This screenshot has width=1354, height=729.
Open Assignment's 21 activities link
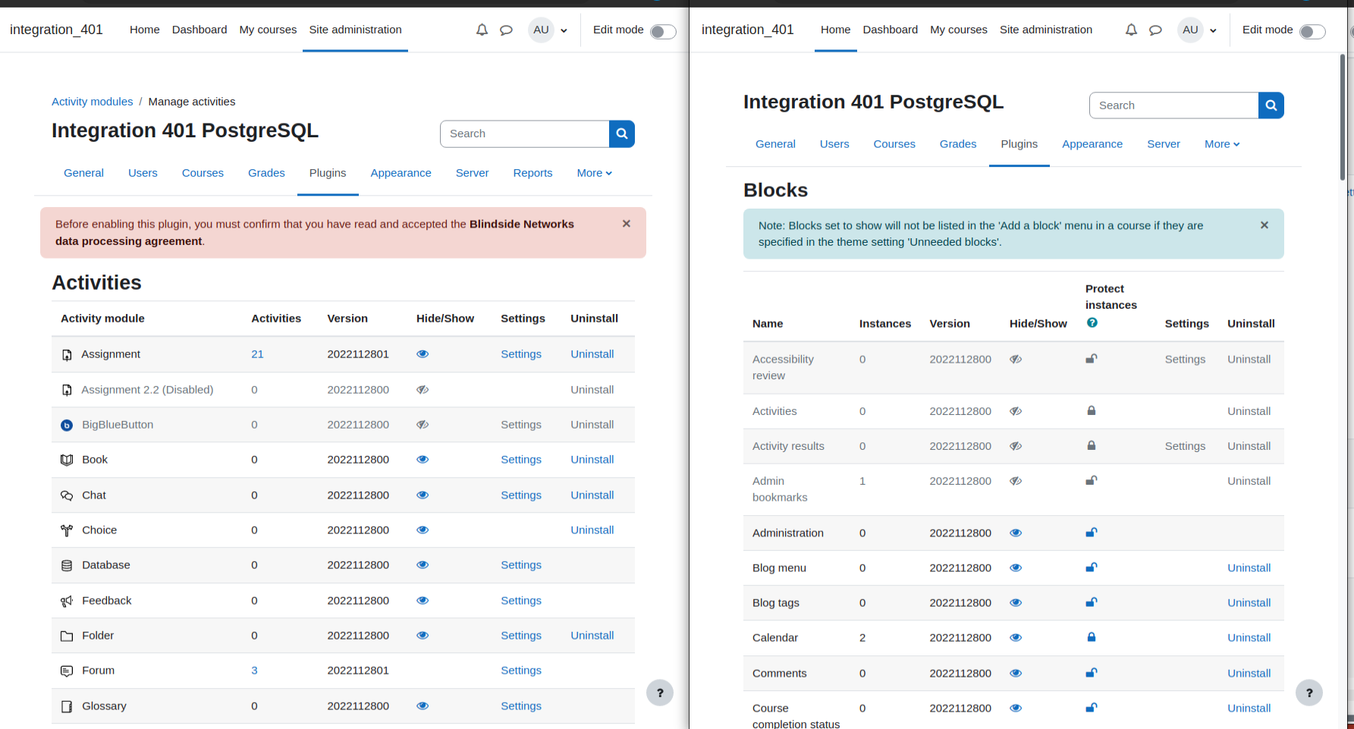click(257, 354)
